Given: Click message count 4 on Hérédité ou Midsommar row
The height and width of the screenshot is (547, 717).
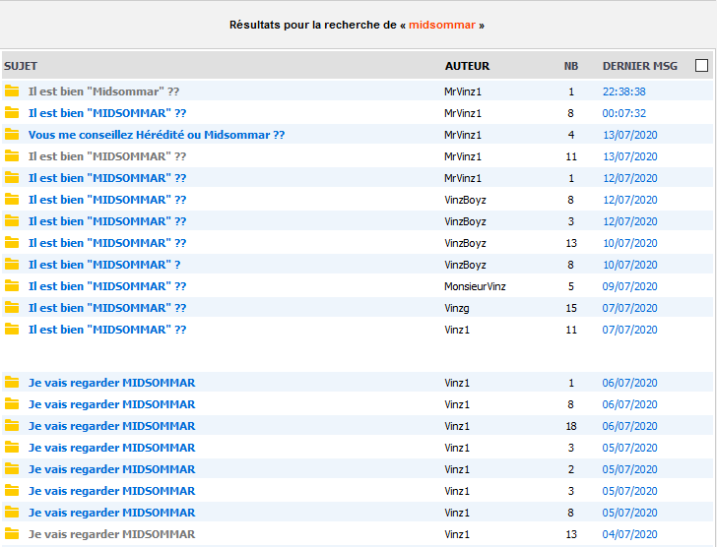Looking at the screenshot, I should (570, 135).
